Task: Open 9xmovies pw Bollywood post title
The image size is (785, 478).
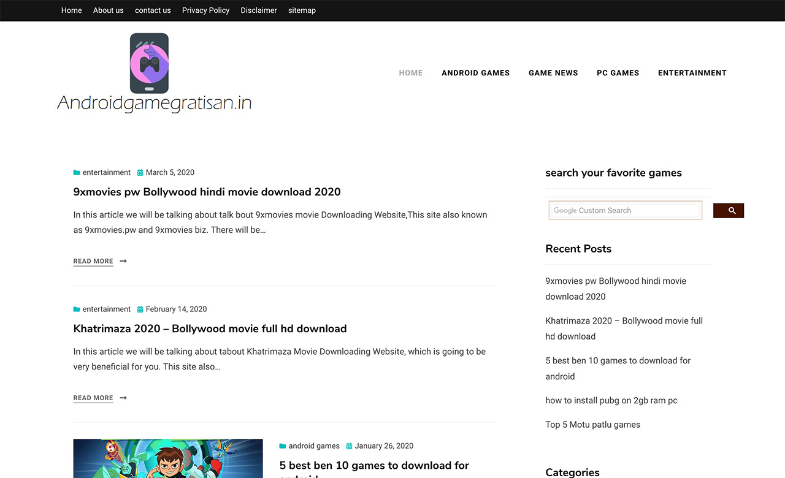Action: click(207, 192)
